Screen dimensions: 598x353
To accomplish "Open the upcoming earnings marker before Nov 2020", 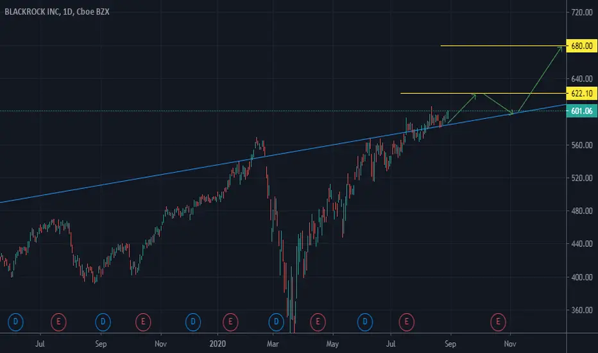I will (x=498, y=322).
